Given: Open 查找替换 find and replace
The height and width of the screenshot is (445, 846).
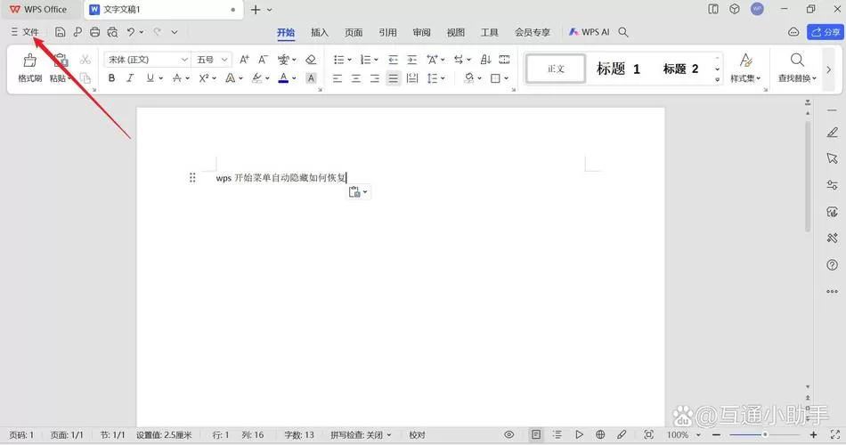Looking at the screenshot, I should (x=797, y=68).
